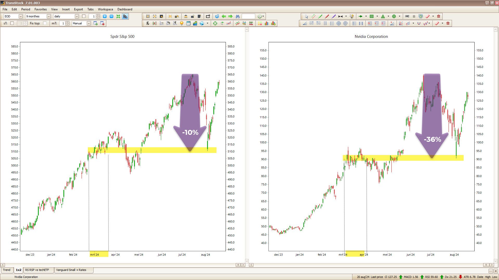The image size is (499, 280).
Task: Open the Vanguard Small + Rates tab
Action: pos(71,270)
